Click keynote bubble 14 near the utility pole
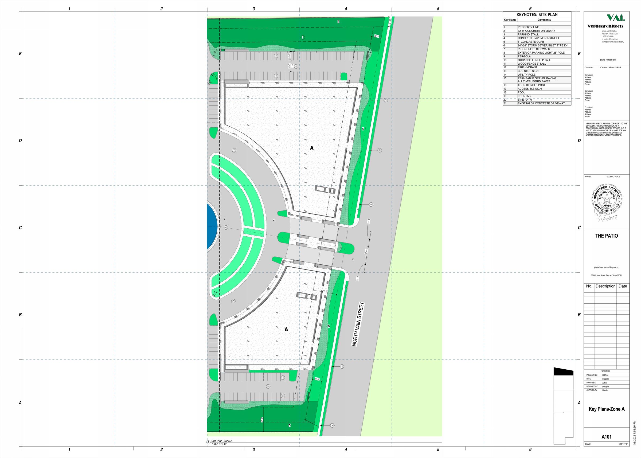The height and width of the screenshot is (458, 641). 332,425
